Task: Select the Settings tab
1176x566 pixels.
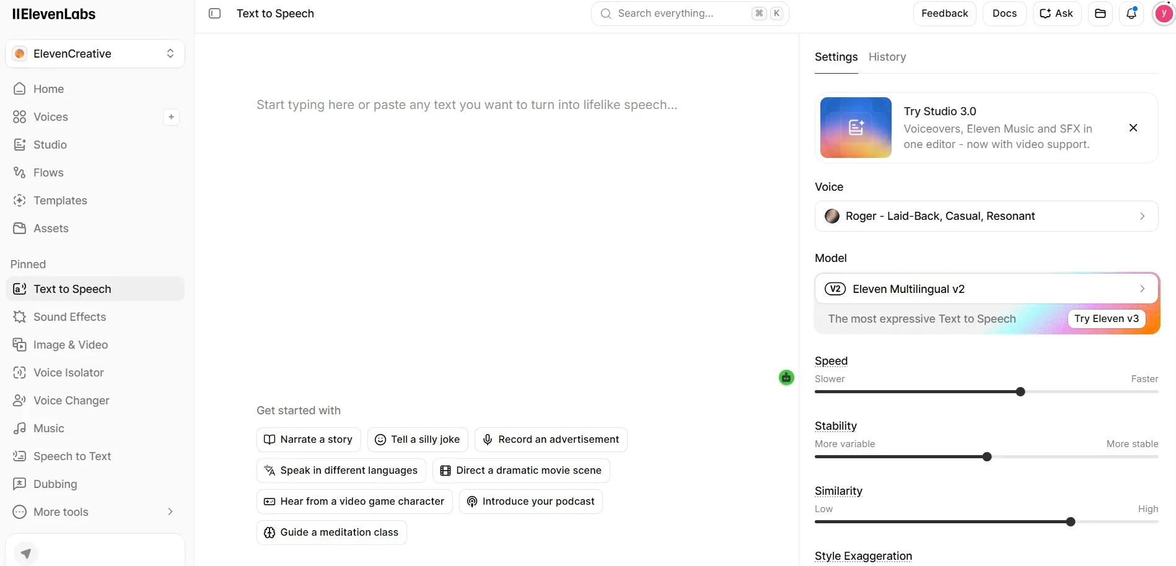Action: pyautogui.click(x=836, y=57)
